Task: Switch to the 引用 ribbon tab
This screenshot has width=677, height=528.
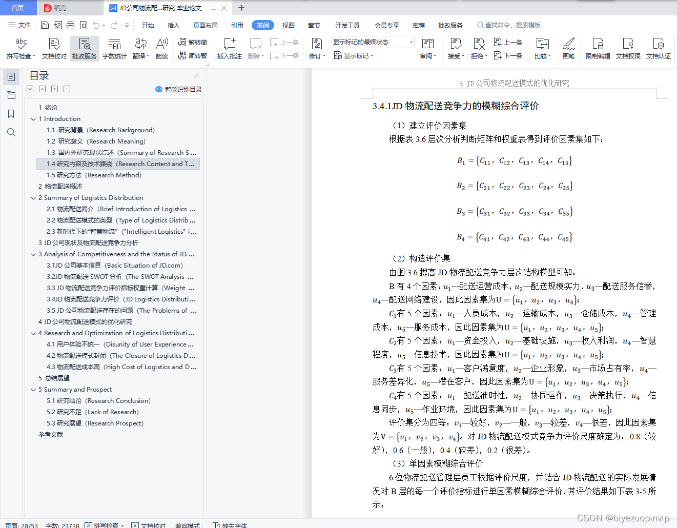Action: coord(237,25)
